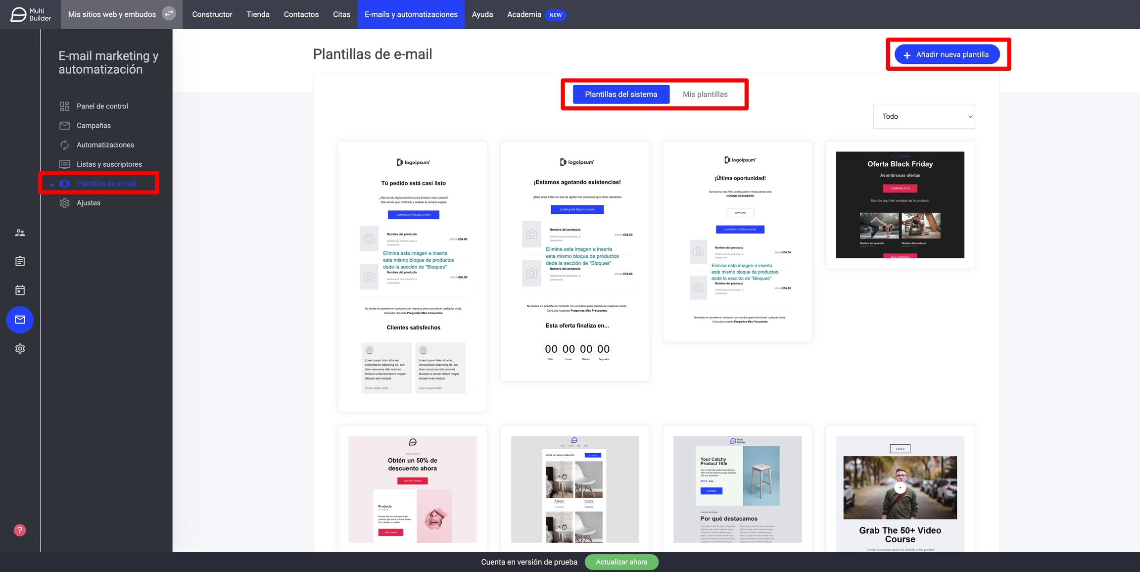The image size is (1140, 572).
Task: Open the clipboard icon in left rail
Action: [20, 261]
